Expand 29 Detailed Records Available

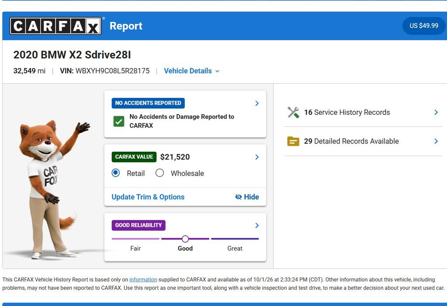(363, 141)
